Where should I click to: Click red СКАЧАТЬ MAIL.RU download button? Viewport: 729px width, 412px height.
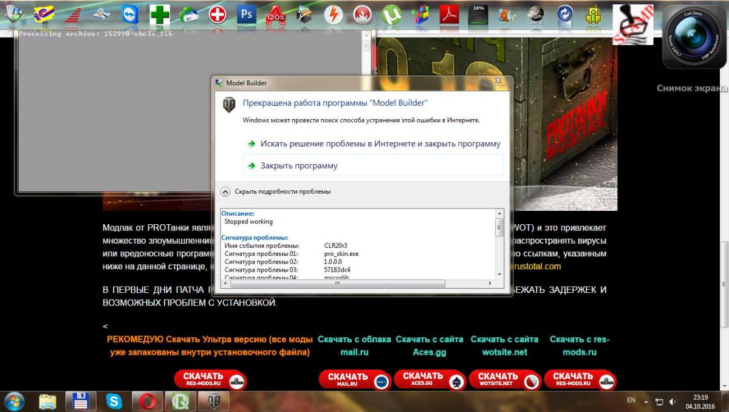click(355, 380)
